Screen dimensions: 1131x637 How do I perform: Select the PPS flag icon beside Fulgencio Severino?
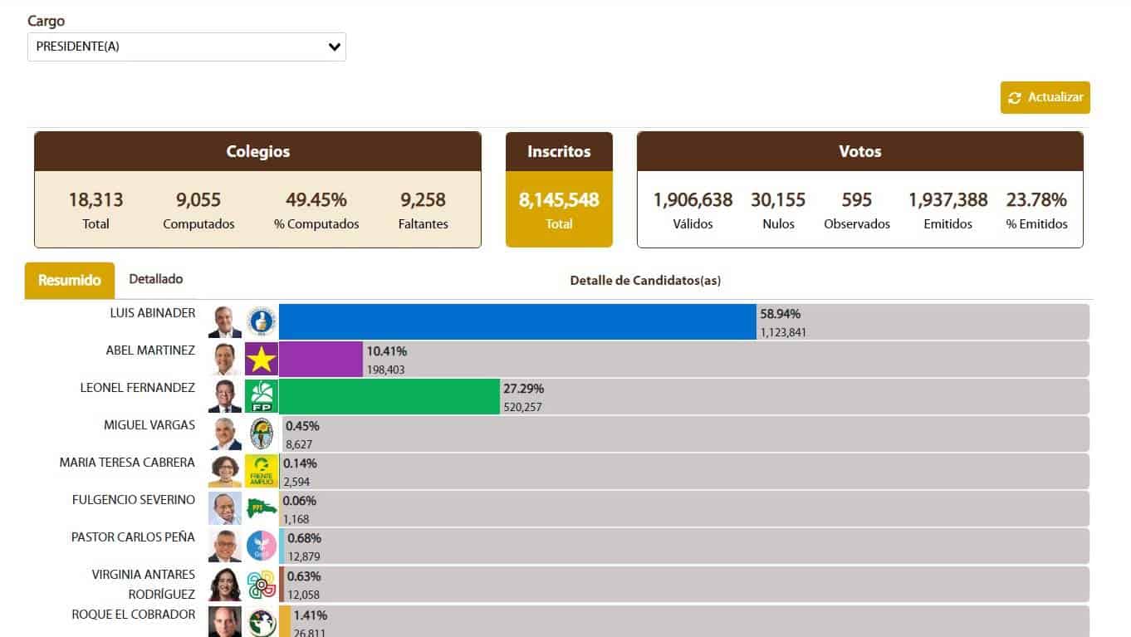[x=262, y=508]
